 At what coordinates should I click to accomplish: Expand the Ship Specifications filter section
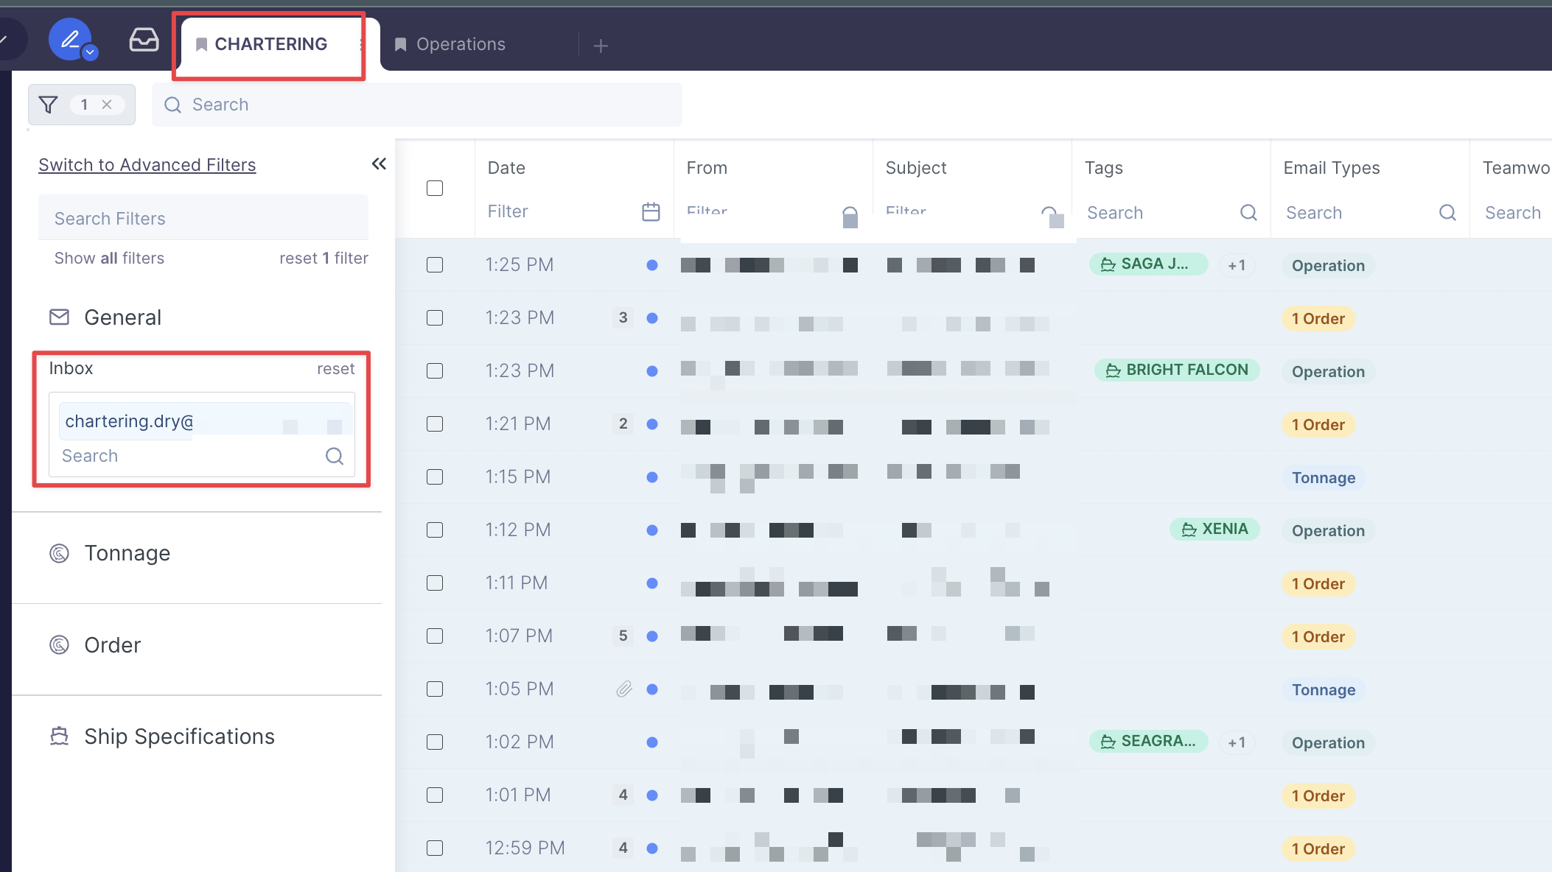click(179, 736)
